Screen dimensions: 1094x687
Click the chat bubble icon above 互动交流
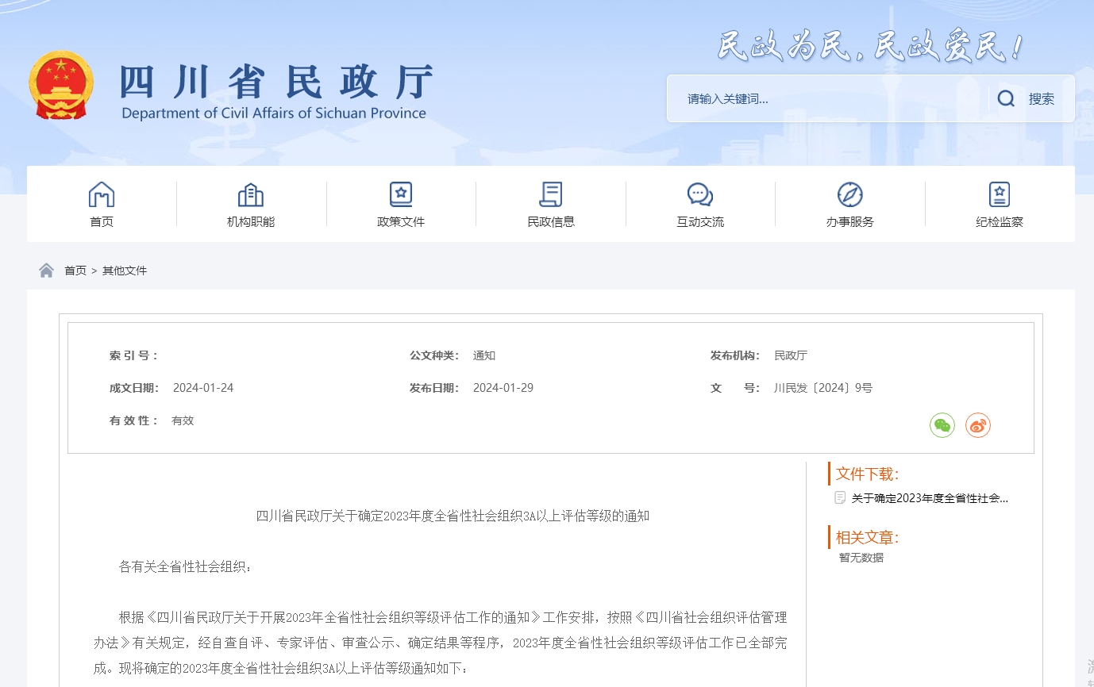699,194
